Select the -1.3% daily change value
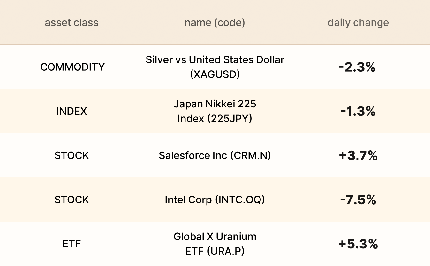This screenshot has height=266, width=430. pyautogui.click(x=358, y=111)
